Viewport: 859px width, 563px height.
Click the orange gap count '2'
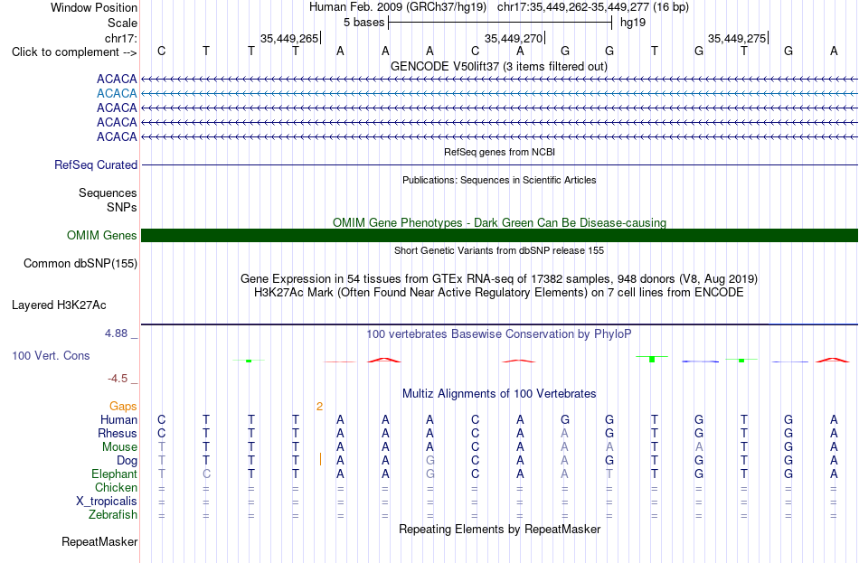pyautogui.click(x=319, y=407)
